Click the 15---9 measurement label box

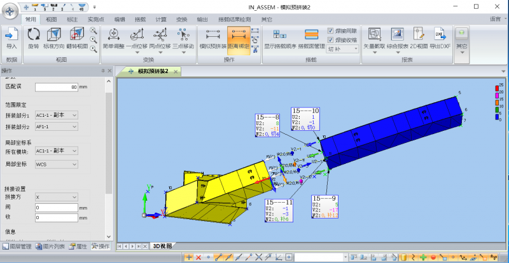click(325, 206)
